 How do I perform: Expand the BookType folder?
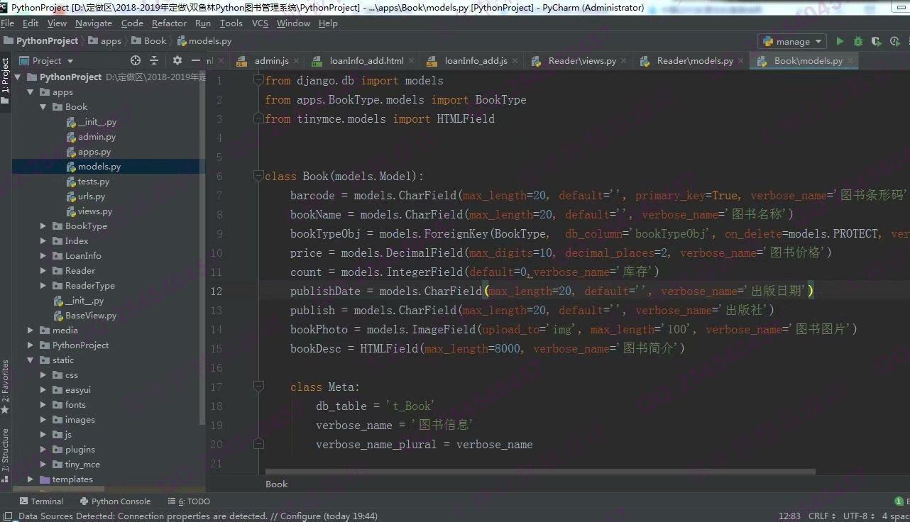43,226
